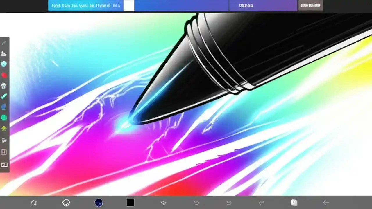Viewport: 372px width, 209px height.
Task: Click the layers panel icon near sidebar bottom
Action: [x=4, y=152]
